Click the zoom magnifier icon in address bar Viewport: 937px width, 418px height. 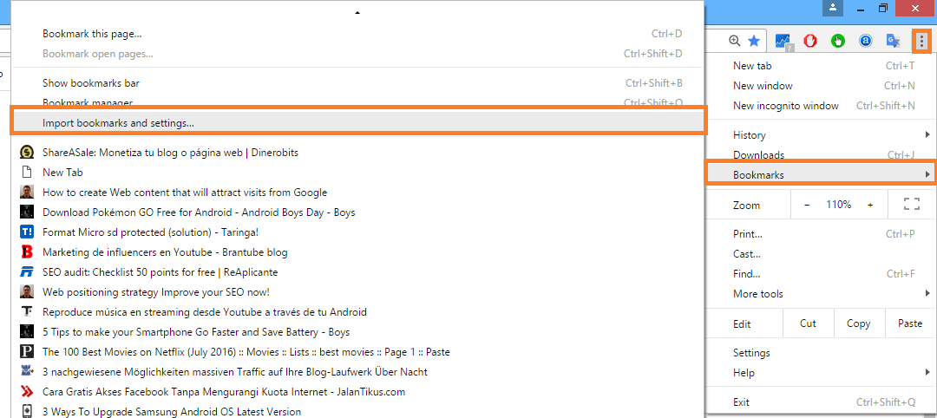(735, 41)
